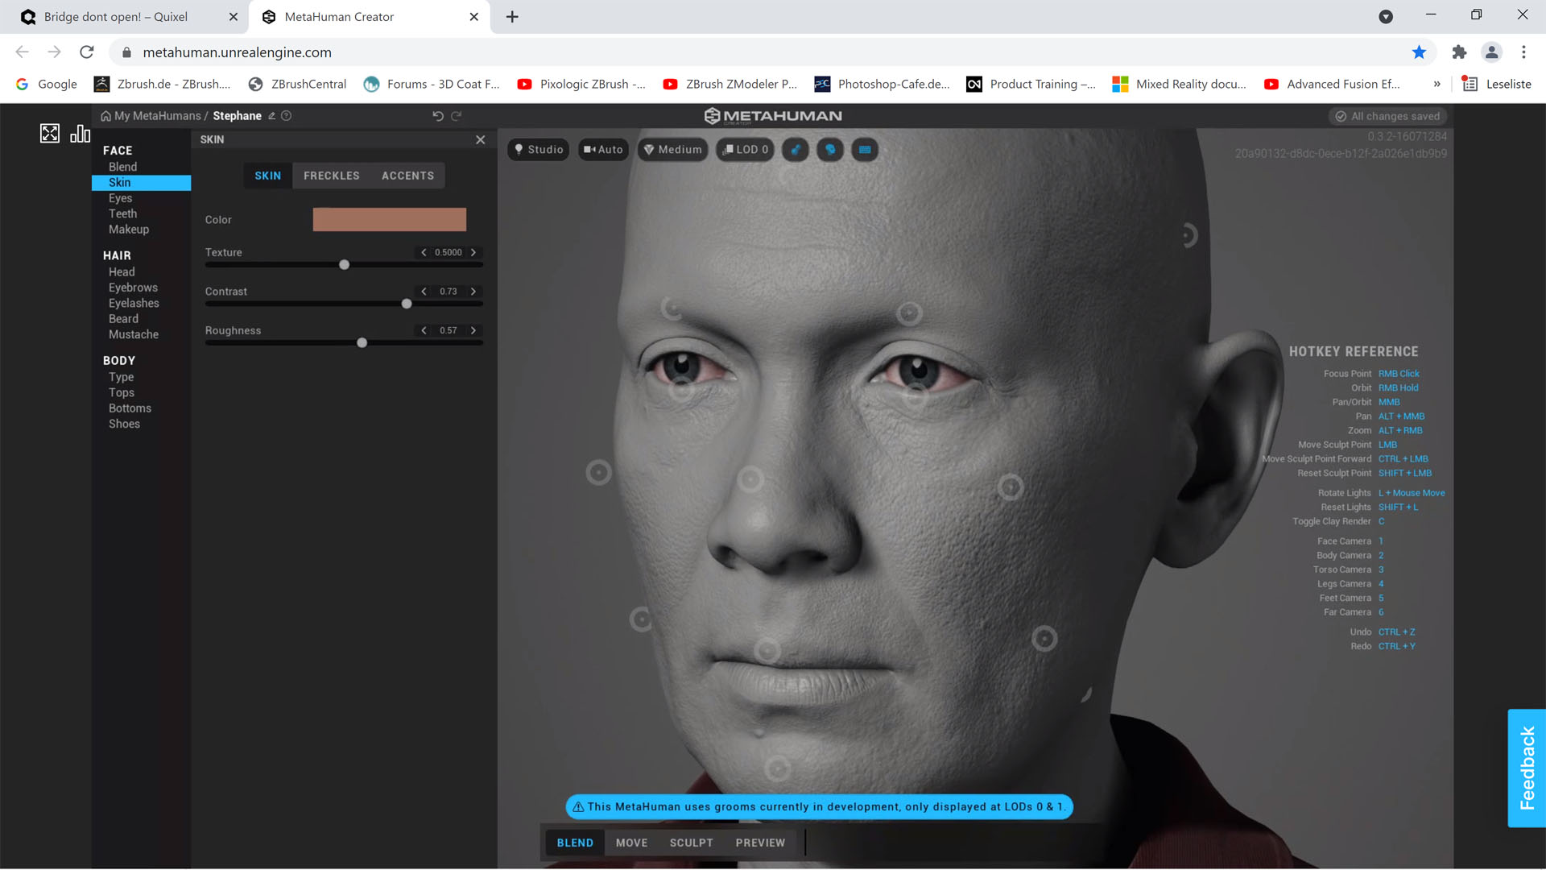Image resolution: width=1546 pixels, height=870 pixels.
Task: Open the Leseliste reading list
Action: tap(1497, 84)
